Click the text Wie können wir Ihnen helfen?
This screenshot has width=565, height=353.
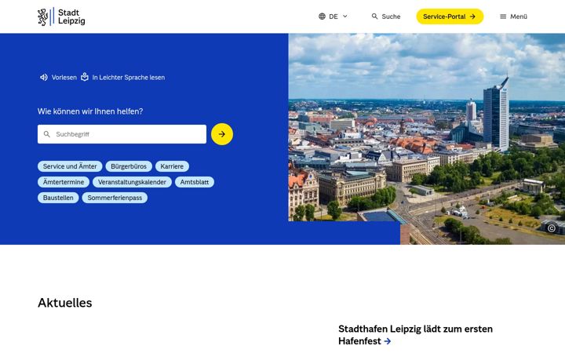tap(90, 111)
